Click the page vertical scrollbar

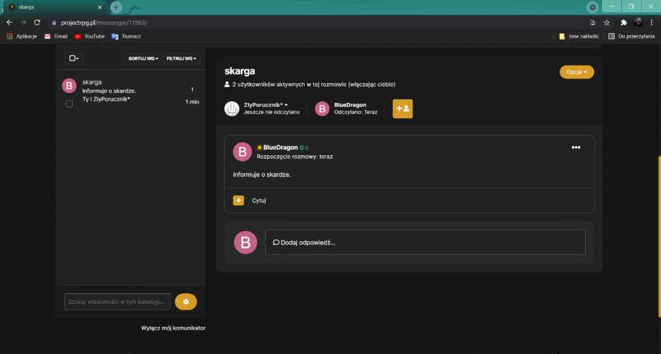(659, 236)
